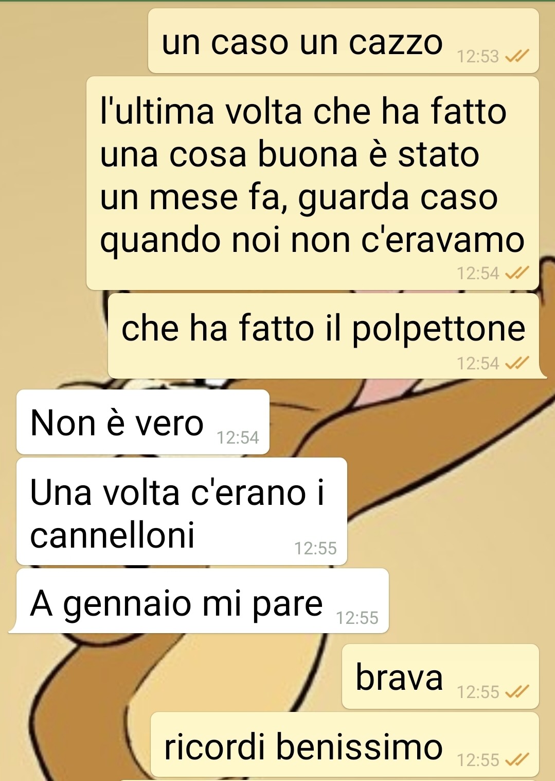The image size is (555, 781).
Task: Tap the 12:55 timestamp on the 'cannelloni' message
Action: coord(315,549)
